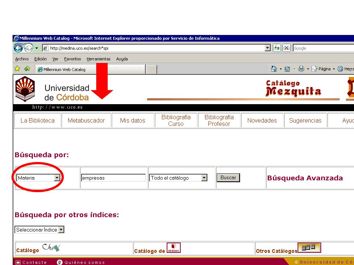Viewport: 354px width, 265px height.
Task: Click the Universidad de Córdoba crest logo
Action: tap(25, 89)
